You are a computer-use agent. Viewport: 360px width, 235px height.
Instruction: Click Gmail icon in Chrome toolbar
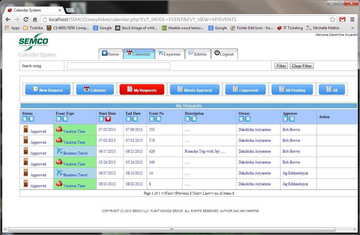[x=342, y=19]
